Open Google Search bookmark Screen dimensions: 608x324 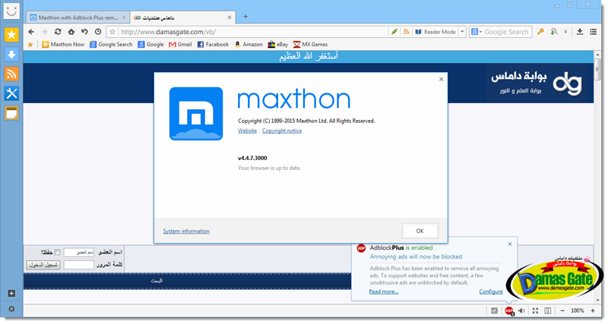pyautogui.click(x=111, y=45)
